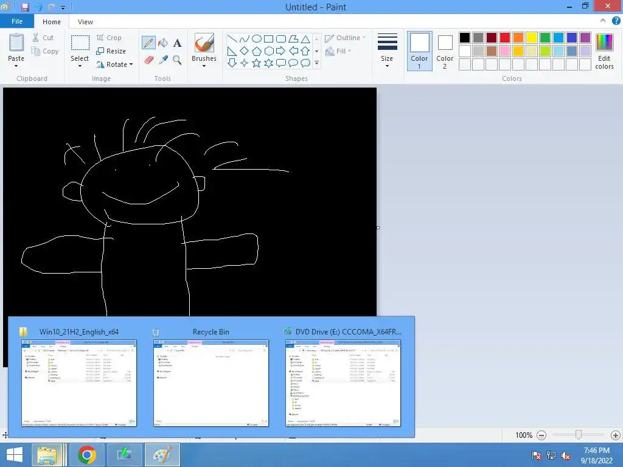The image size is (623, 467).
Task: Pick the purple color swatch
Action: pyautogui.click(x=585, y=38)
